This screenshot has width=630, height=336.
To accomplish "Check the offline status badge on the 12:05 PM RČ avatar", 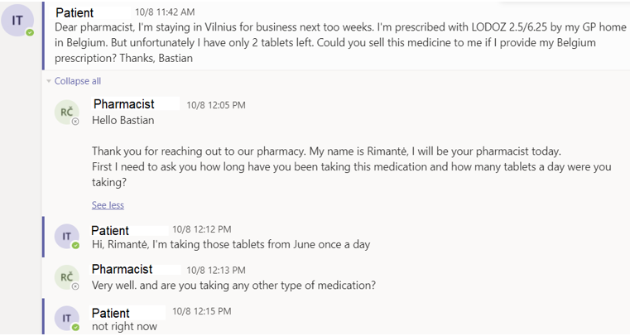I will [75, 122].
